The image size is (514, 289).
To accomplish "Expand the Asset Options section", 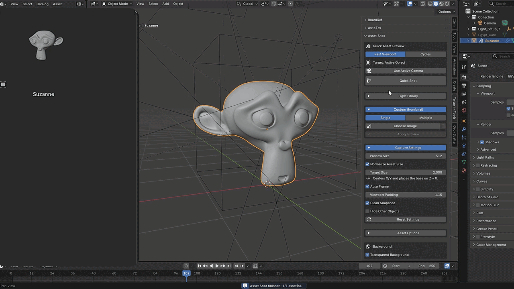I will coord(406,233).
